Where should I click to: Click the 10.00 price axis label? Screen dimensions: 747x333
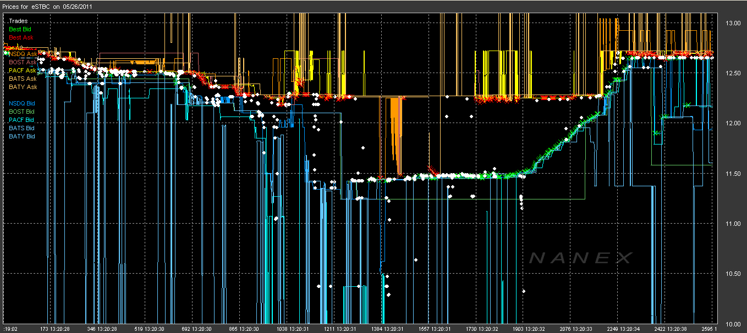tap(733, 323)
